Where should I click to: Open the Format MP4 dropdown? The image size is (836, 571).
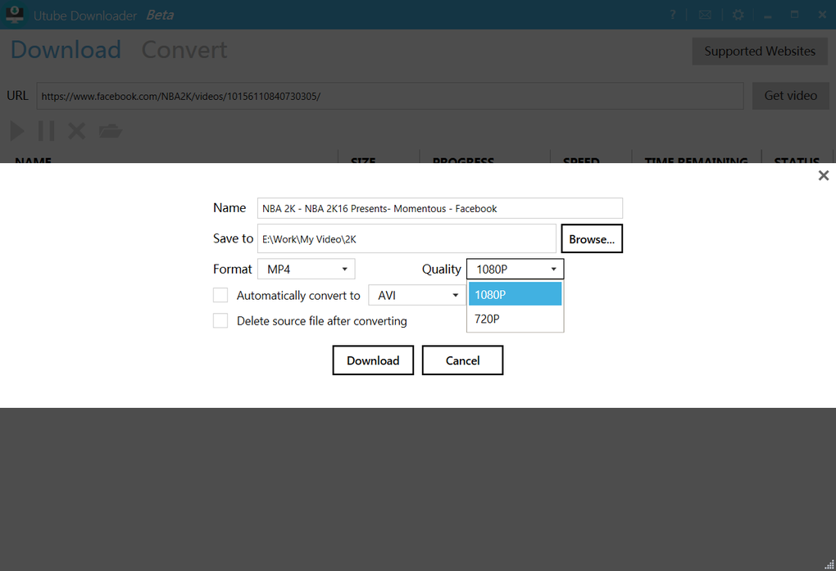[306, 270]
